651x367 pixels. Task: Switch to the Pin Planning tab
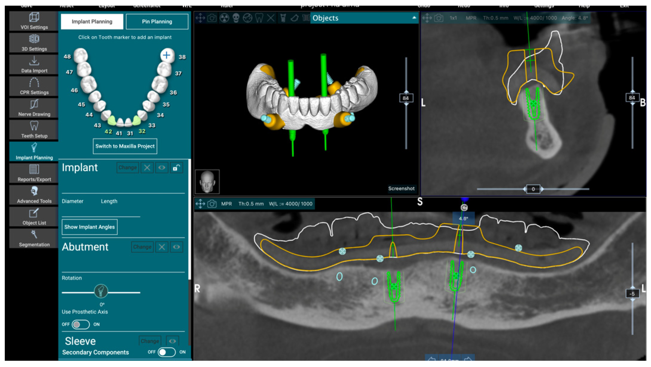157,21
